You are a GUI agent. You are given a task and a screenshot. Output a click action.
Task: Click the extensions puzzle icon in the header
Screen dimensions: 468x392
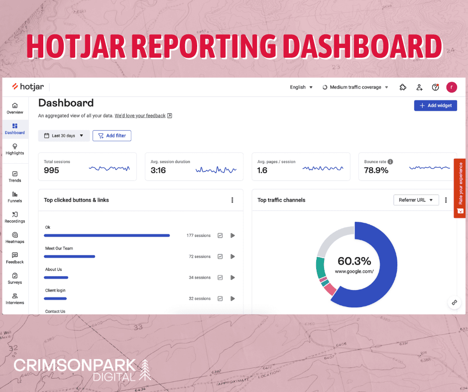(x=403, y=87)
